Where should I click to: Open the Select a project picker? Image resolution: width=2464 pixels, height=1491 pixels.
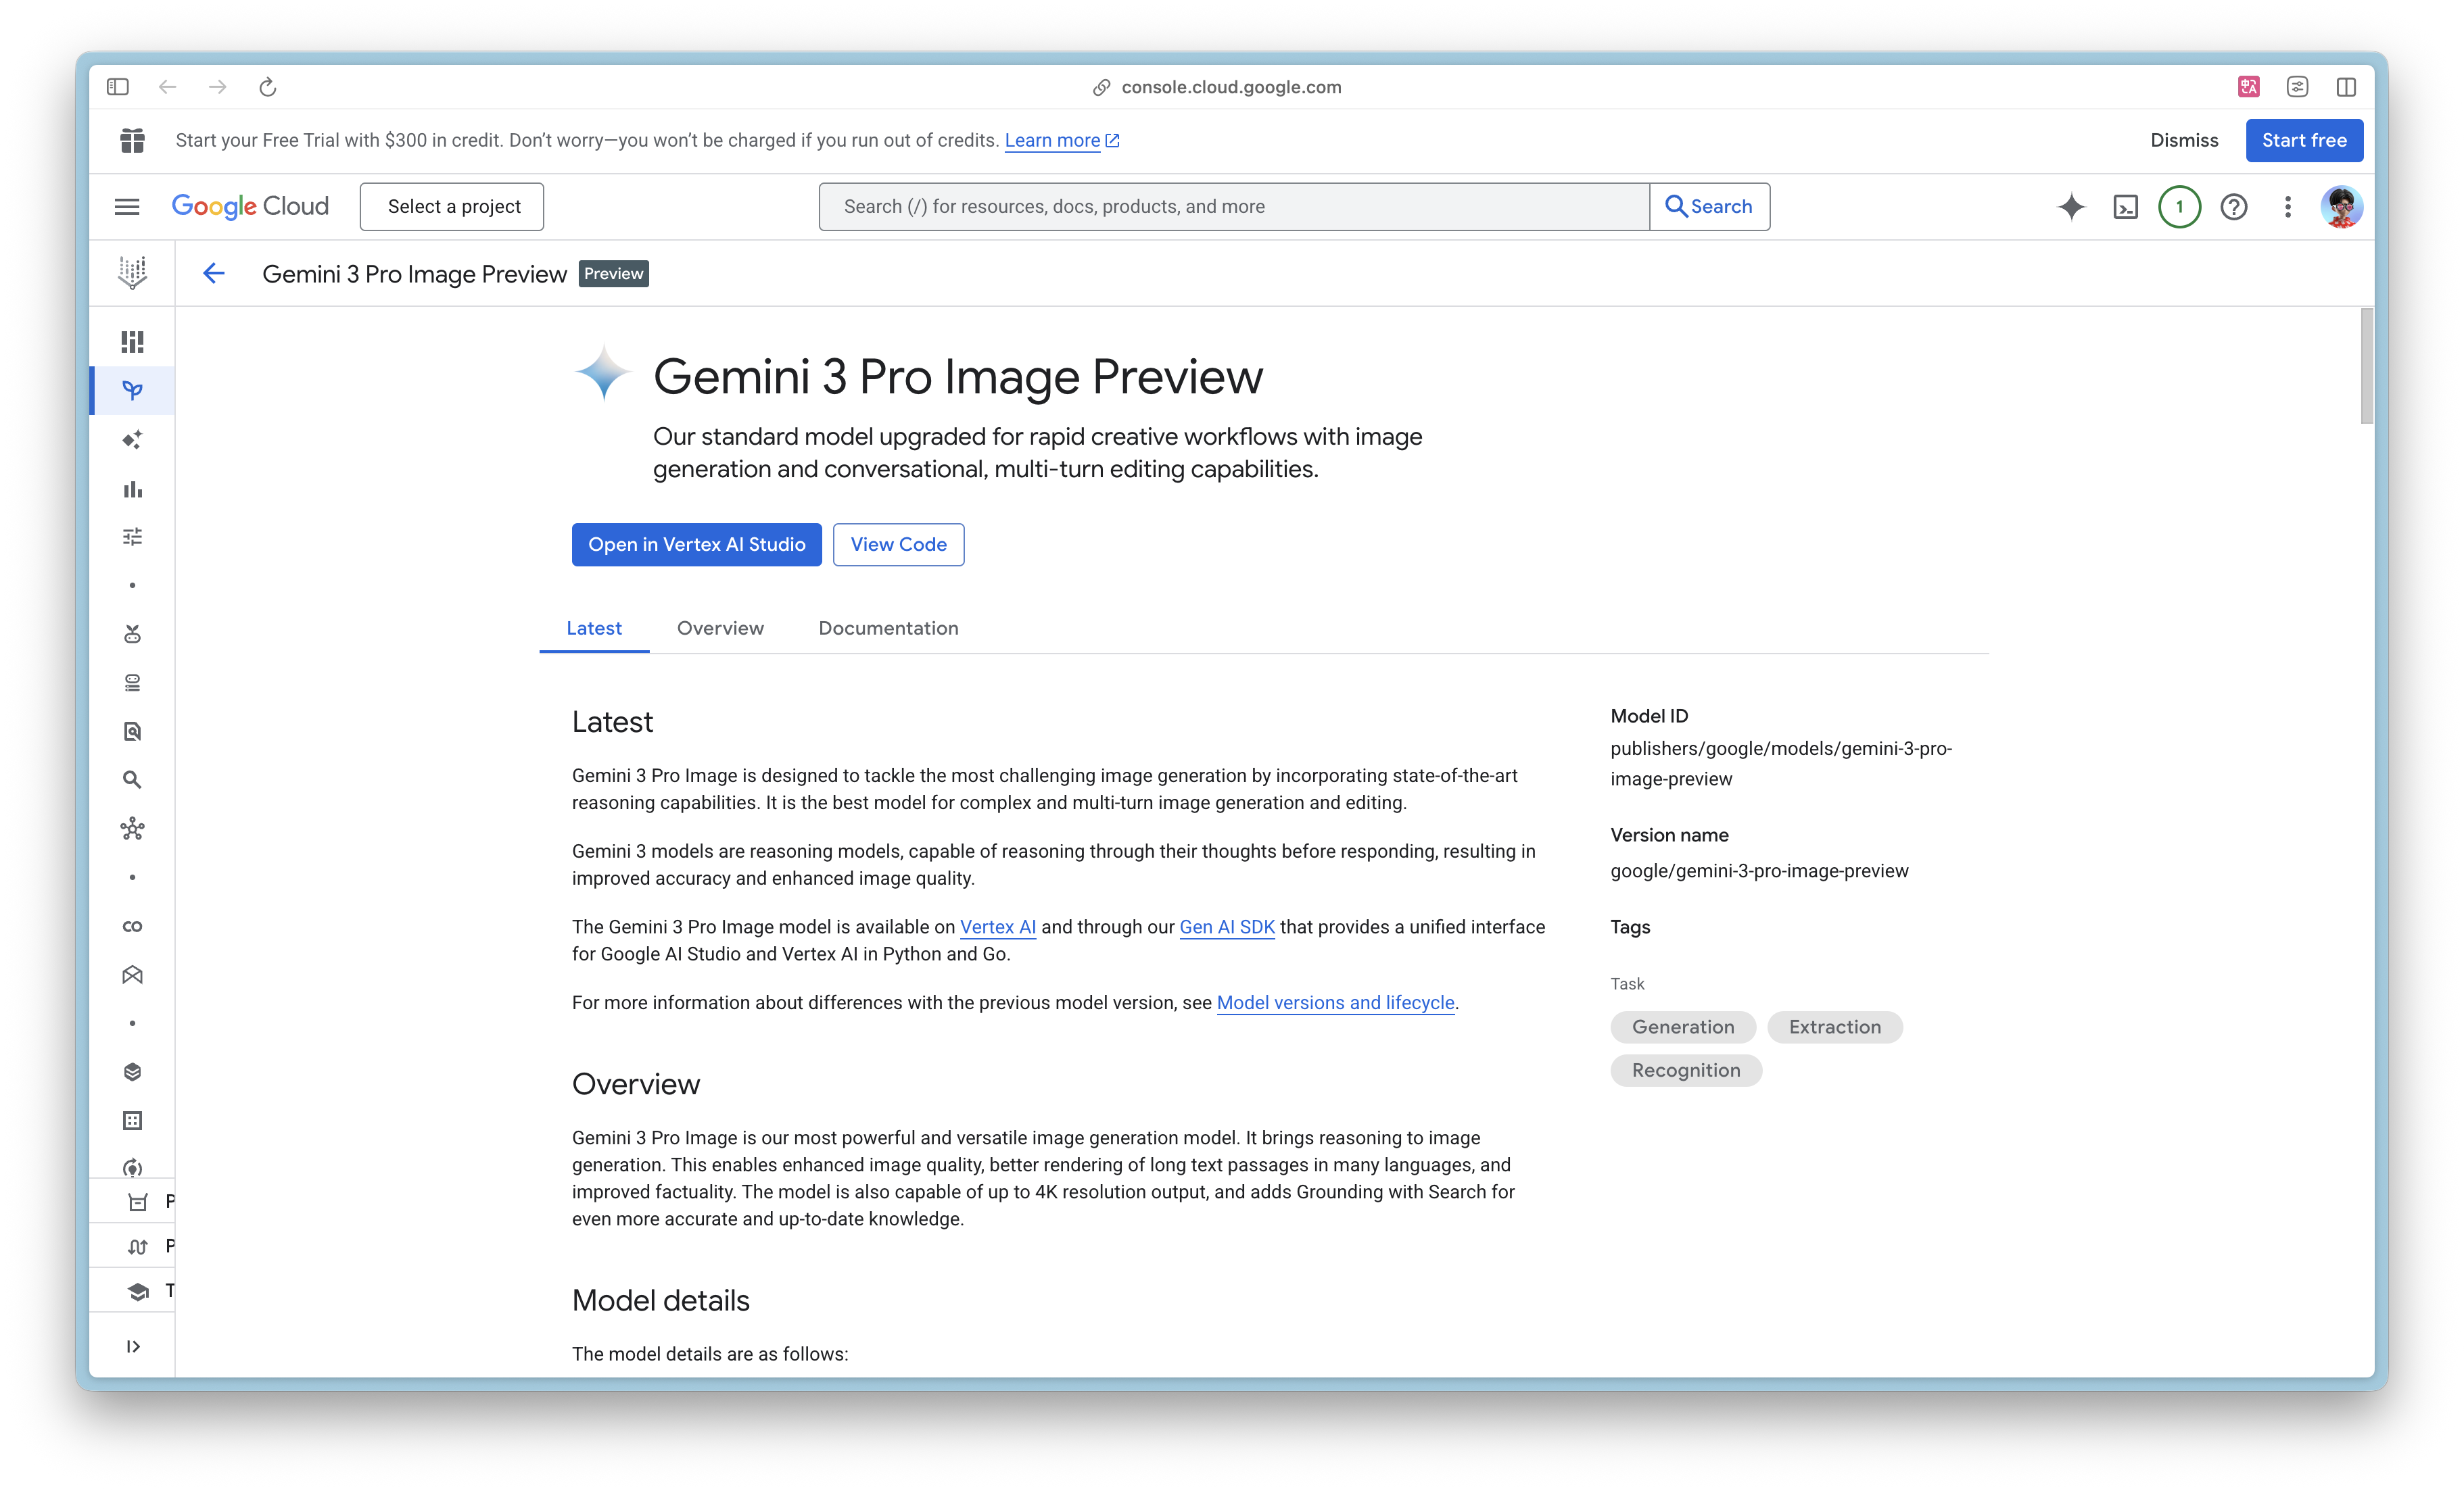click(452, 207)
